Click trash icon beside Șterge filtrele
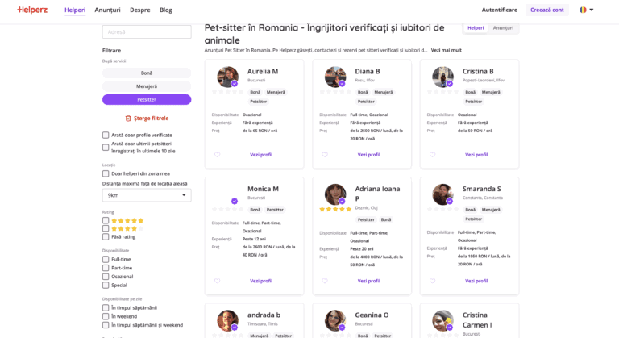This screenshot has height=338, width=619. 128,119
